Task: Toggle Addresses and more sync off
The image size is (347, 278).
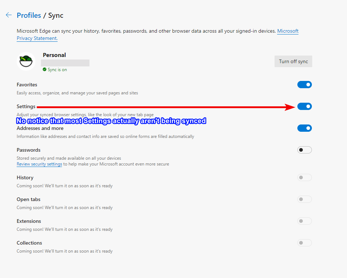Action: (x=304, y=128)
